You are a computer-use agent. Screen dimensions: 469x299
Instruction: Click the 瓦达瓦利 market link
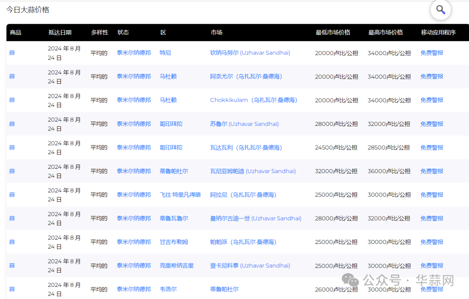pyautogui.click(x=246, y=148)
